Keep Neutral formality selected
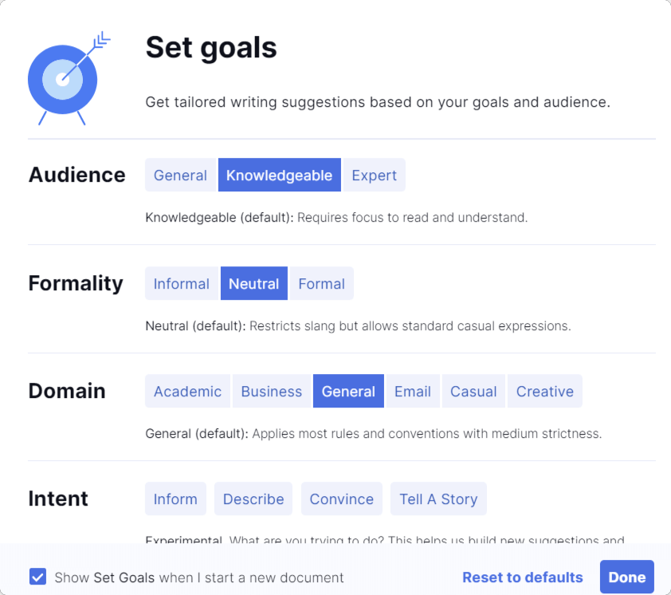Screen dimensions: 671x595 click(253, 283)
